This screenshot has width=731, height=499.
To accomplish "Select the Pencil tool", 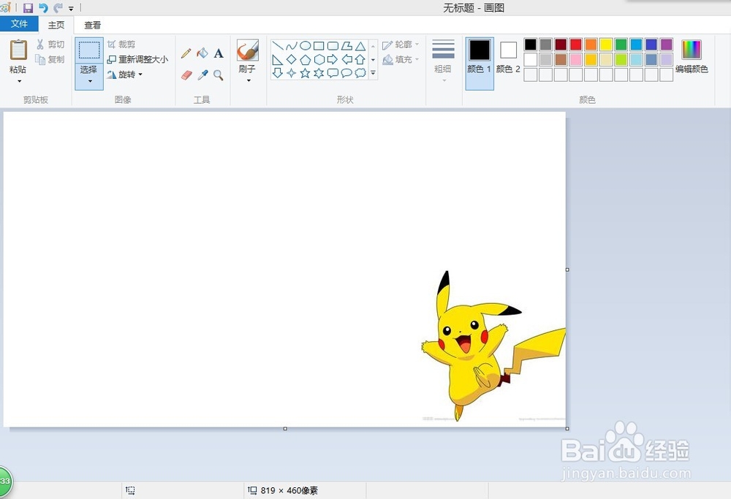I will coord(186,53).
